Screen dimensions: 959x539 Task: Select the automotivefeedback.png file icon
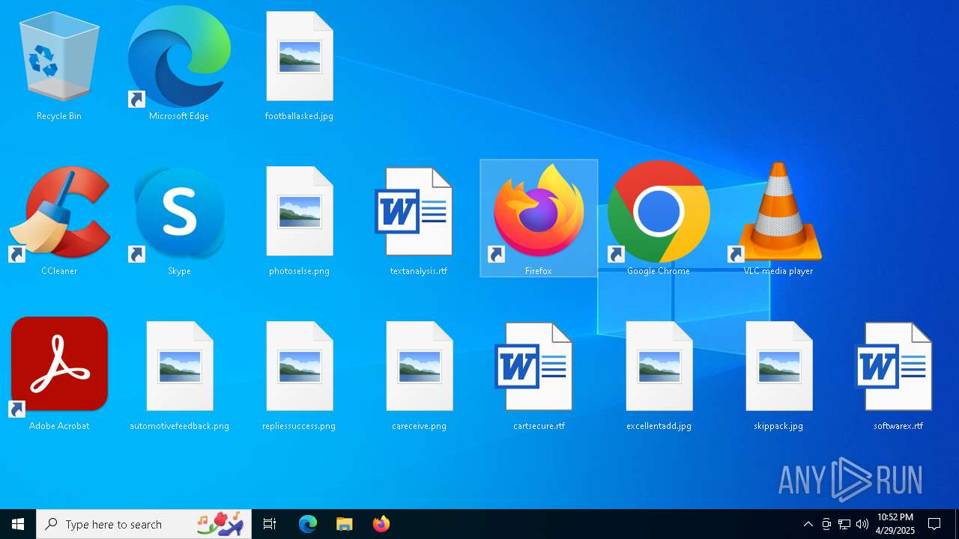click(179, 375)
